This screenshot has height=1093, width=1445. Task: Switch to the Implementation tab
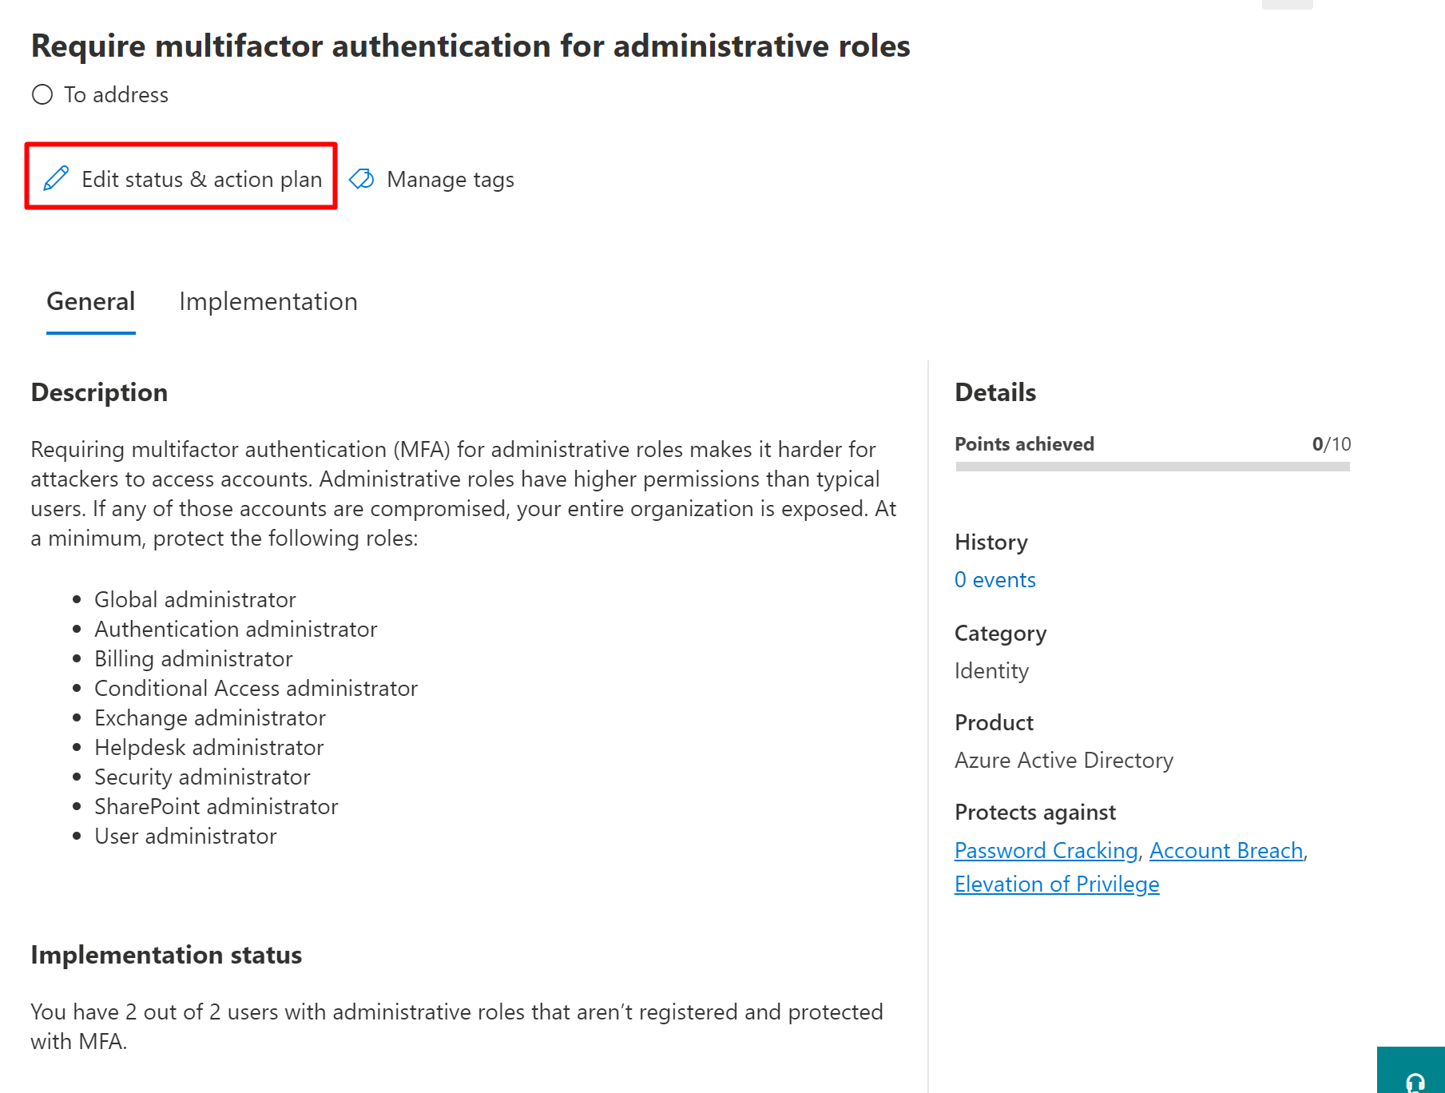pos(268,301)
